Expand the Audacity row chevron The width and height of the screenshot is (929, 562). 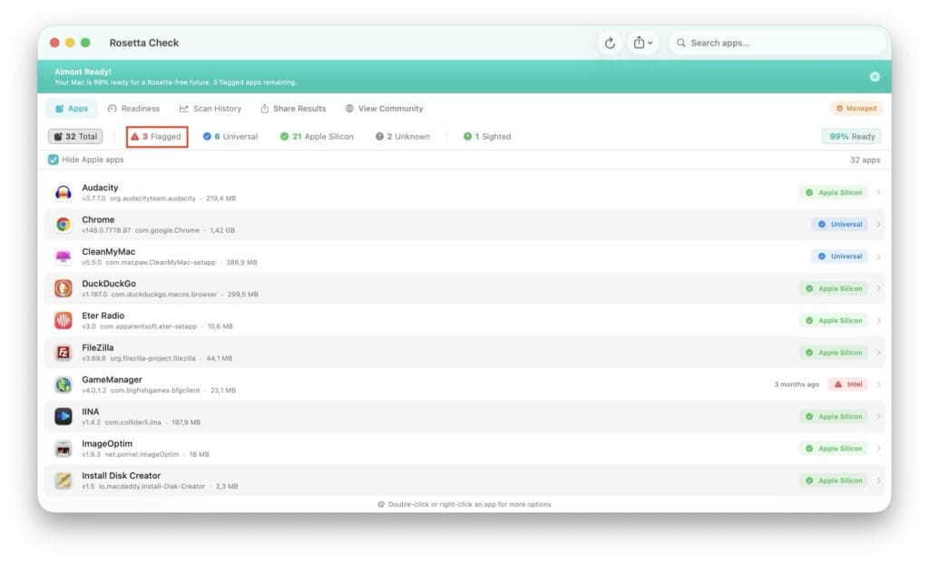point(878,192)
